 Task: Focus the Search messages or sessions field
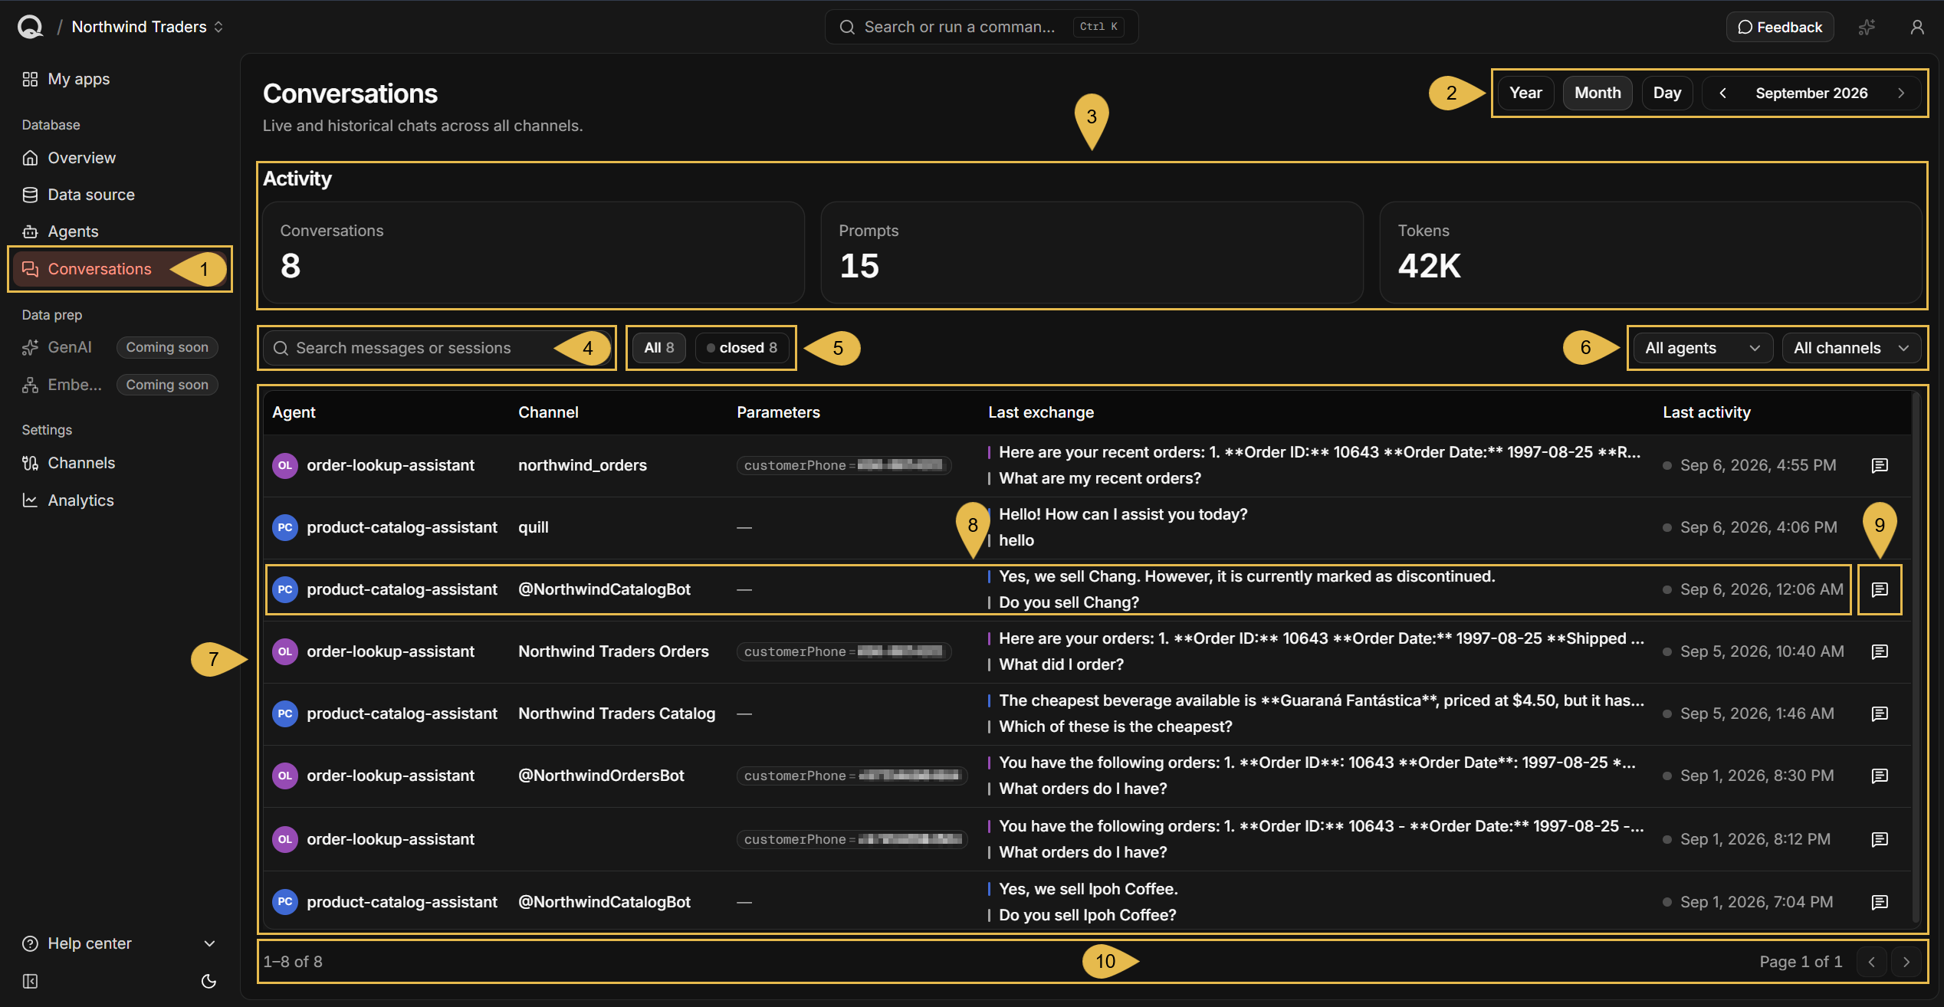click(437, 348)
